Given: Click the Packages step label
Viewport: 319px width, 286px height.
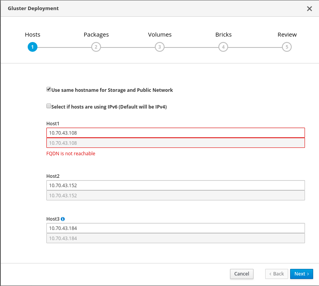Looking at the screenshot, I should (x=96, y=35).
